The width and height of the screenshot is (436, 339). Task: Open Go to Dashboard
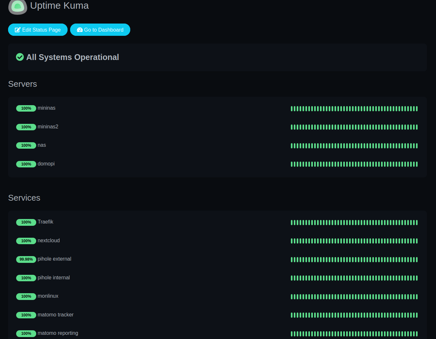point(100,30)
